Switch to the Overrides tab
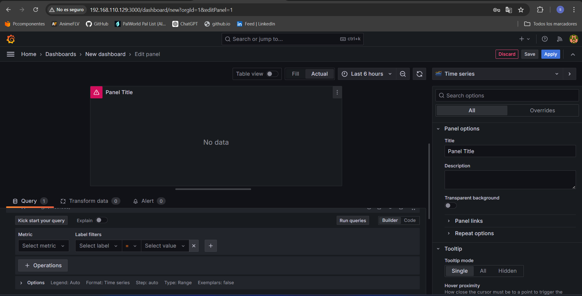 coord(542,110)
